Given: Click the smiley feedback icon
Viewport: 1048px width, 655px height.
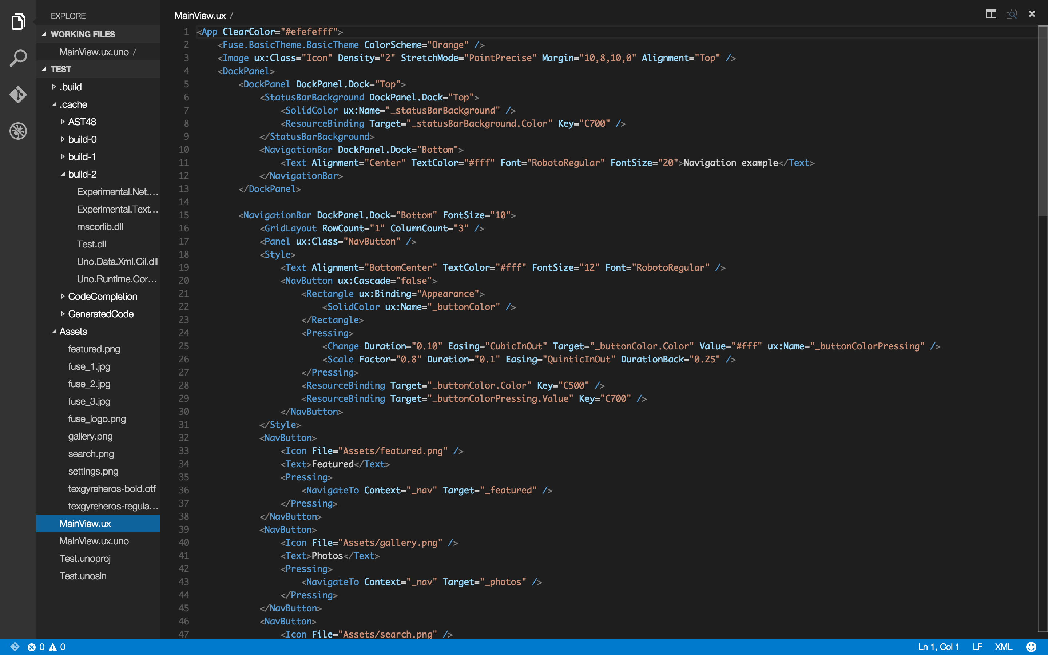Looking at the screenshot, I should [x=1031, y=647].
